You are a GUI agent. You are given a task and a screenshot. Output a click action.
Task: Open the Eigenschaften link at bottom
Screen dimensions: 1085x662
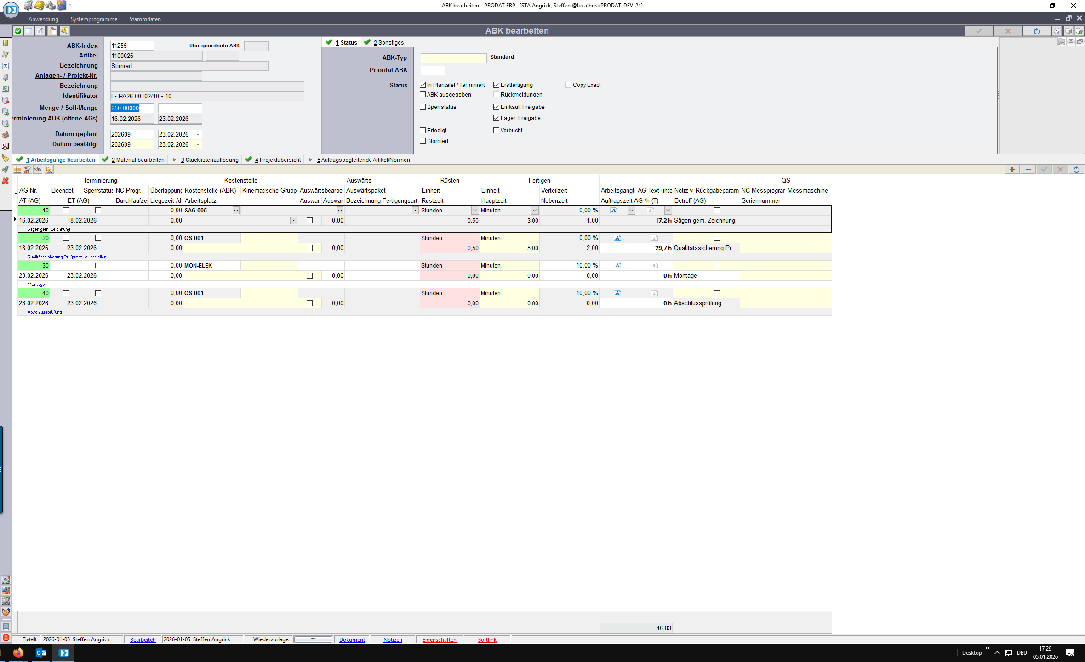439,639
